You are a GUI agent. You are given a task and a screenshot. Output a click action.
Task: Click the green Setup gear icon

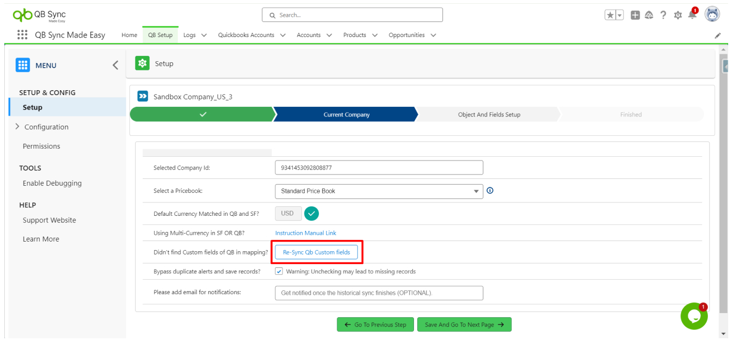pyautogui.click(x=142, y=63)
